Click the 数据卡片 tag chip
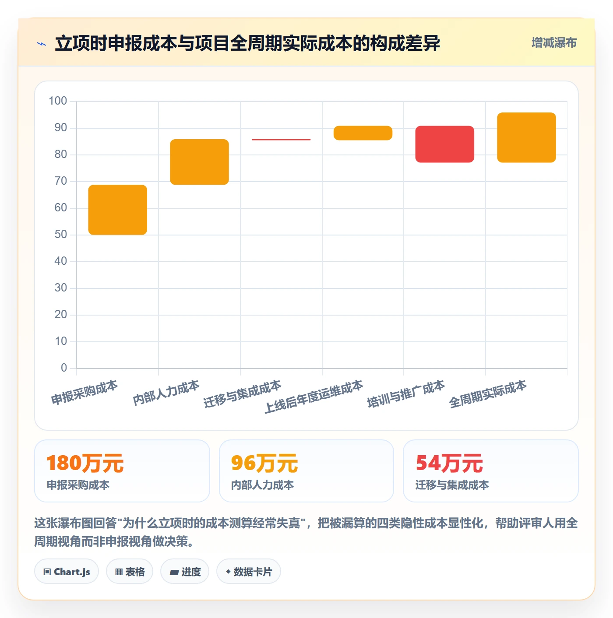 [x=249, y=571]
